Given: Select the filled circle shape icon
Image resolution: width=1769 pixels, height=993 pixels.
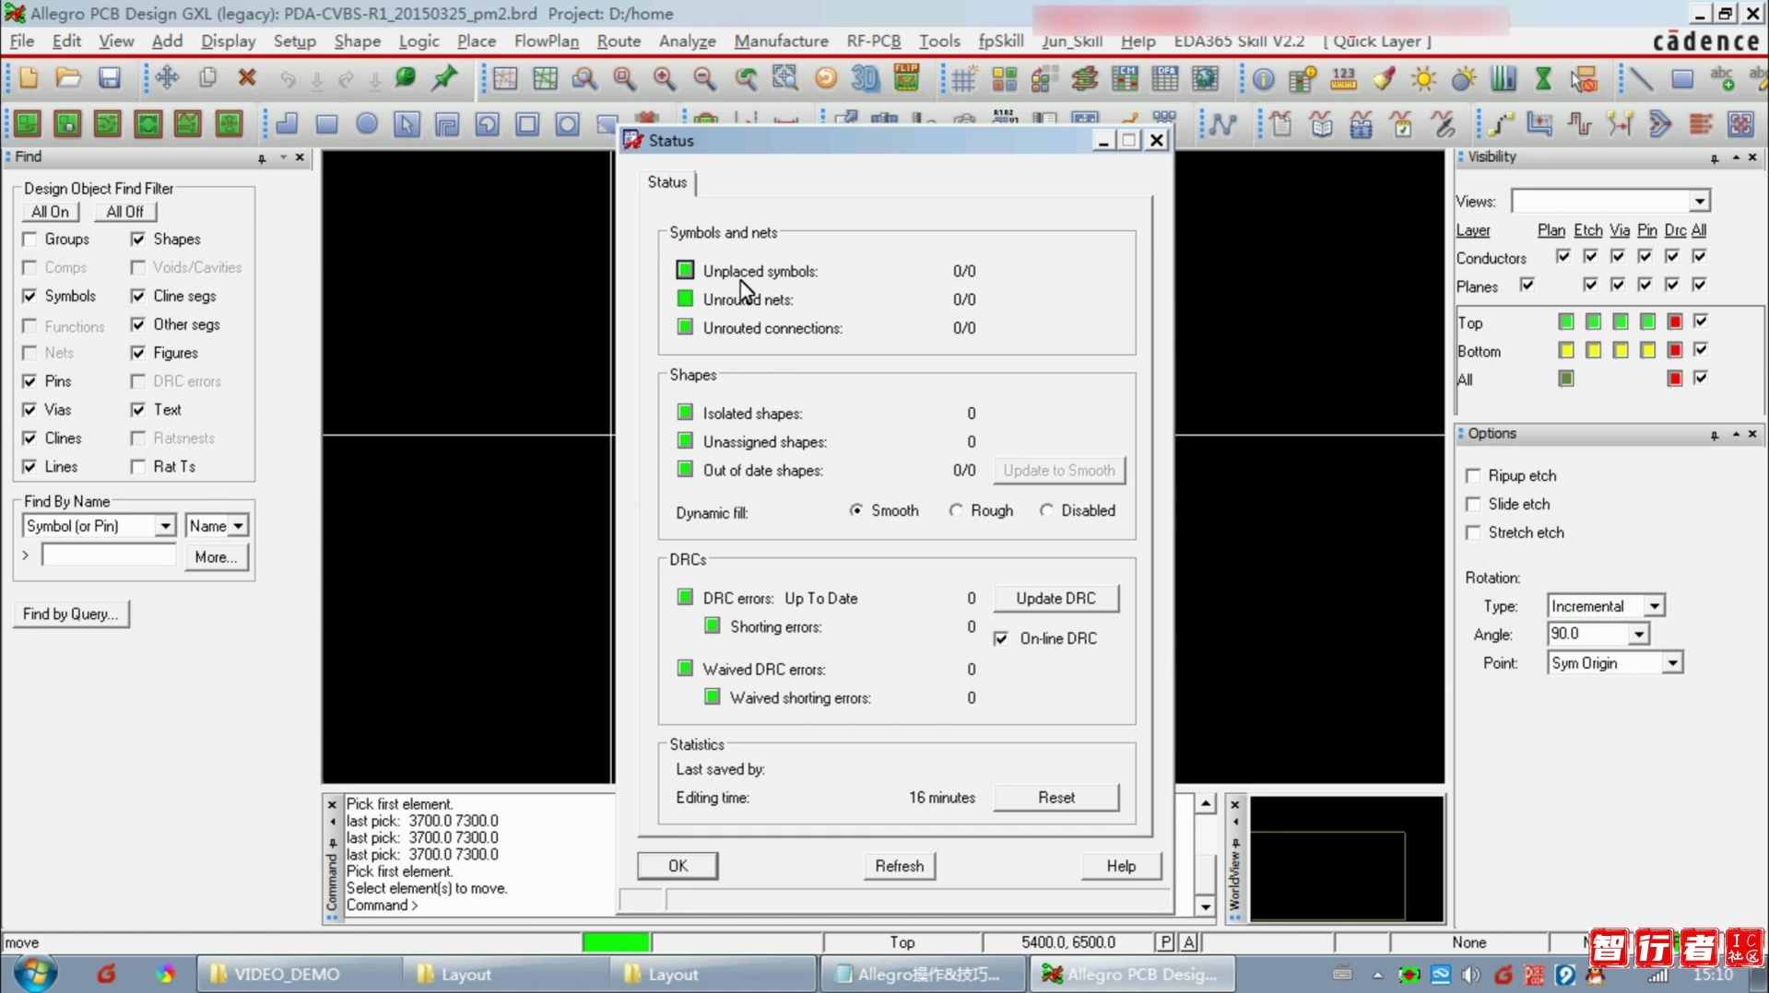Looking at the screenshot, I should pos(367,123).
